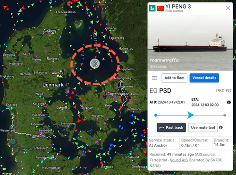This screenshot has height=175, width=236.
Task: Select the selected vessel marker in the dashed circle
Action: point(94,63)
